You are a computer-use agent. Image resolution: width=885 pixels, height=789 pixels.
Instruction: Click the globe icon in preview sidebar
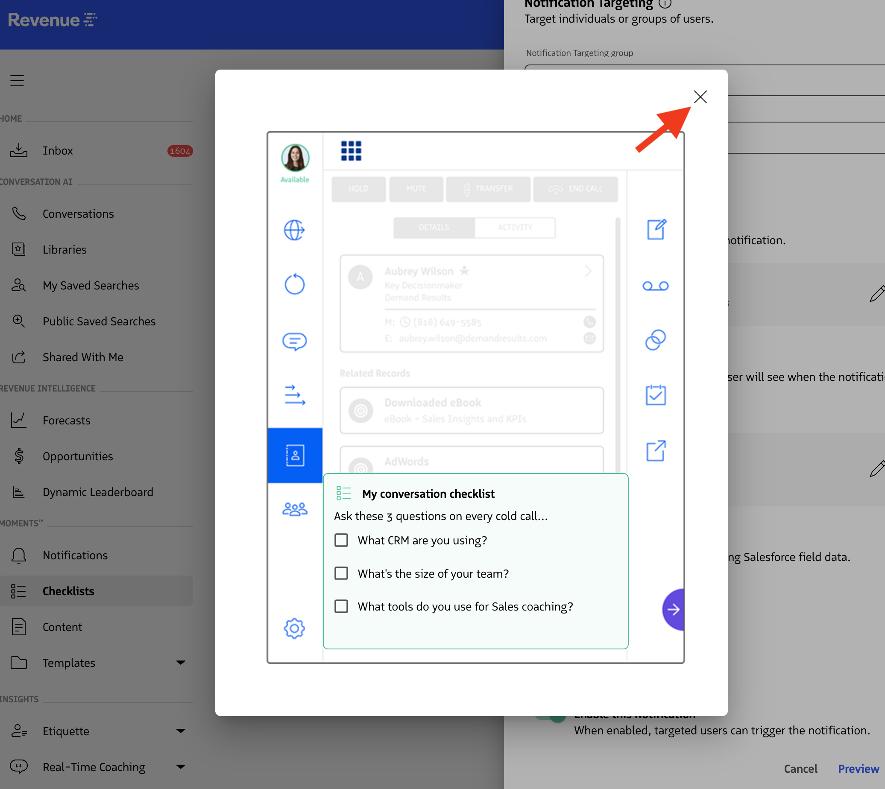(294, 230)
